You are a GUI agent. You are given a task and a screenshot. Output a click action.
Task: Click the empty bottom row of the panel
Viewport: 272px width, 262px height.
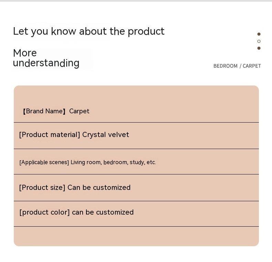click(136, 236)
